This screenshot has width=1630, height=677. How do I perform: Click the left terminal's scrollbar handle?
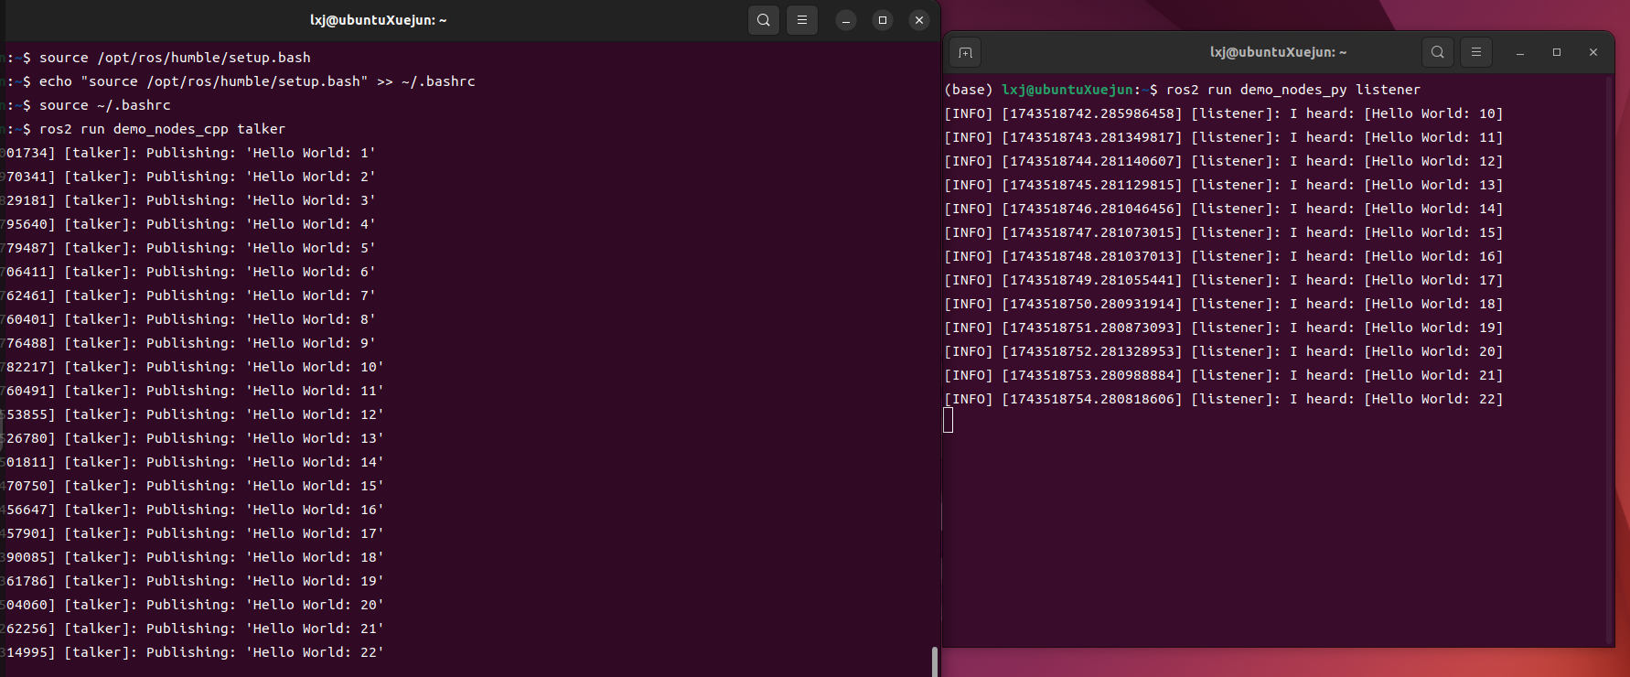click(934, 661)
